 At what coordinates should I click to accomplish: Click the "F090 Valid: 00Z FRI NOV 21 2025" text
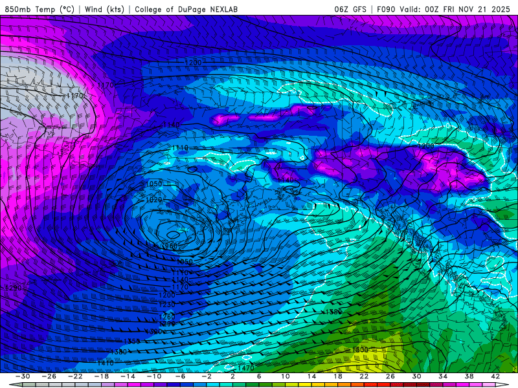[x=444, y=9]
